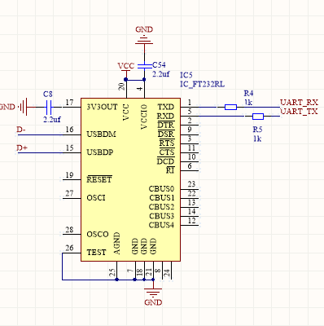The height and width of the screenshot is (326, 324).
Task: Click pin number 20 above VCC pin
Action: [121, 86]
